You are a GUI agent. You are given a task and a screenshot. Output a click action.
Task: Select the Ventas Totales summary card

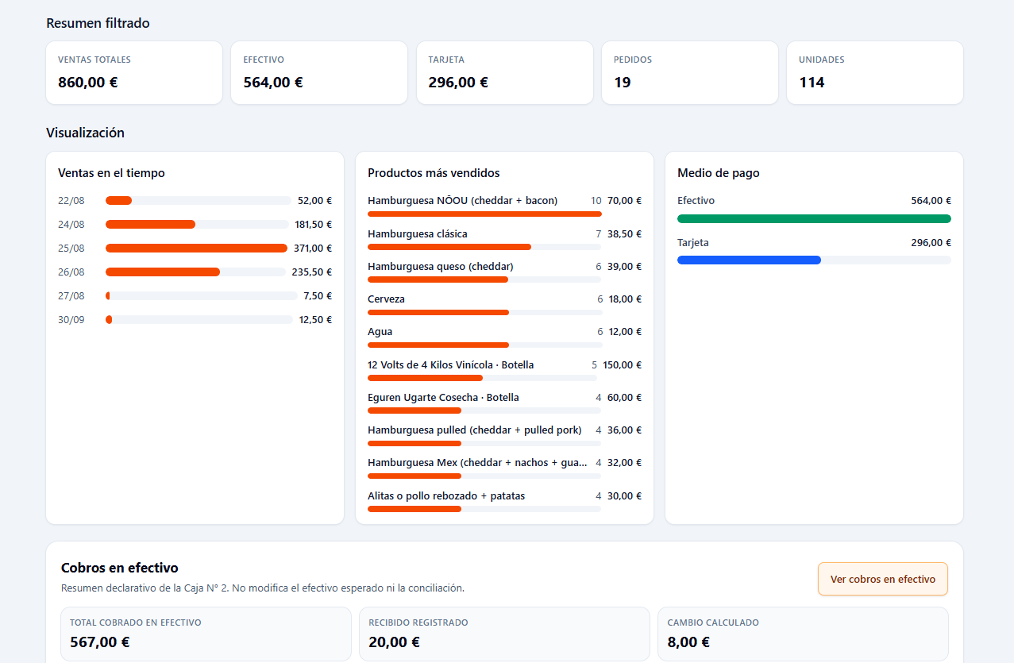(134, 73)
